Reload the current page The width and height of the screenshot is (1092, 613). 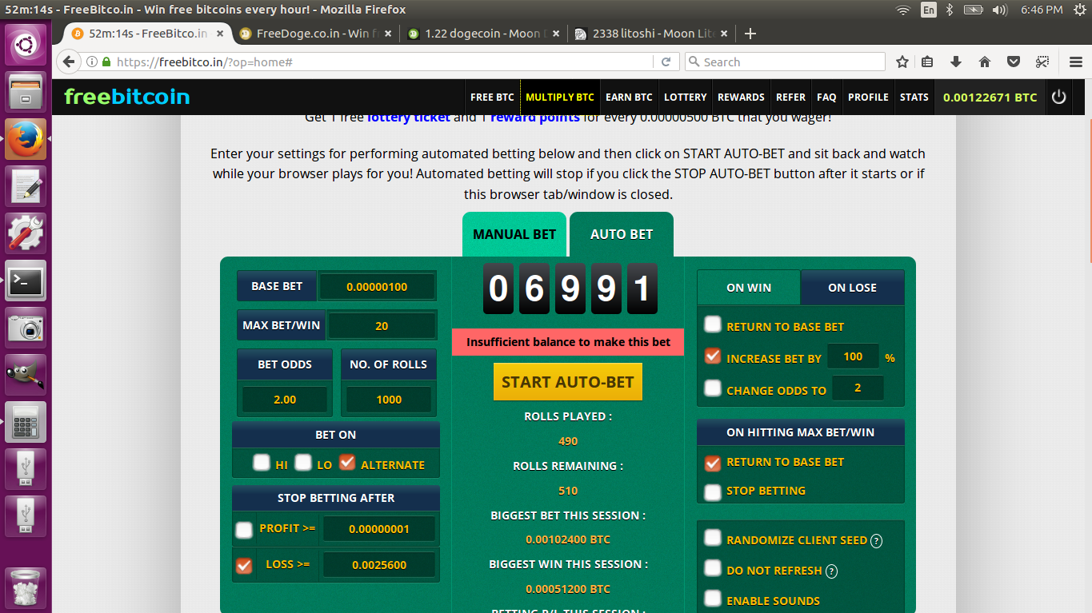coord(666,62)
